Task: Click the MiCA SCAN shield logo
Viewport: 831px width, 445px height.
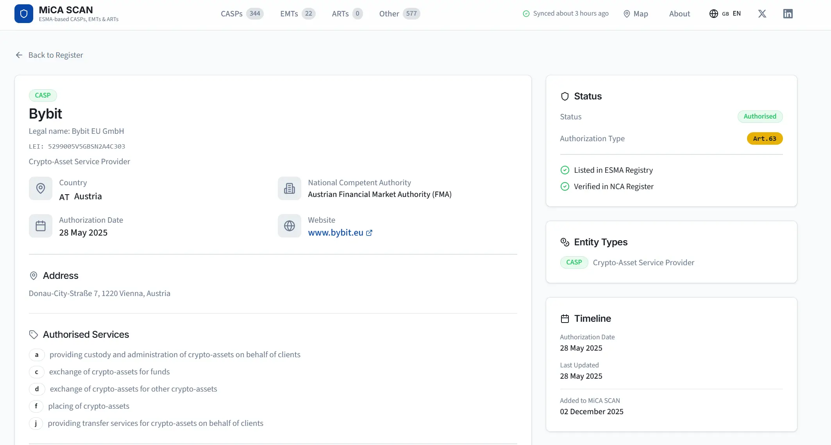Action: (24, 14)
